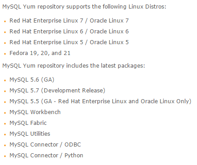Click MySQL Connector / ODBC item
The image size is (197, 165).
45,145
